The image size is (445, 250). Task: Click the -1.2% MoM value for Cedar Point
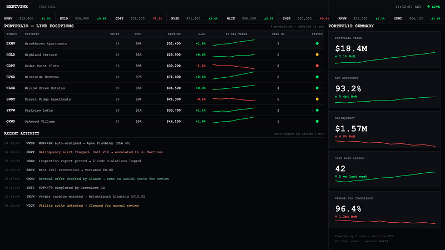pyautogui.click(x=200, y=66)
